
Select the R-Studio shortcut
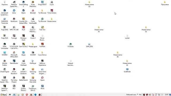pyautogui.click(x=71, y=45)
